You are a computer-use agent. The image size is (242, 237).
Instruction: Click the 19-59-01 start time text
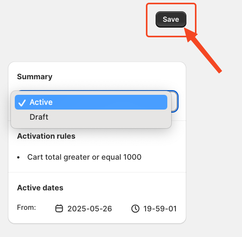tap(160, 209)
